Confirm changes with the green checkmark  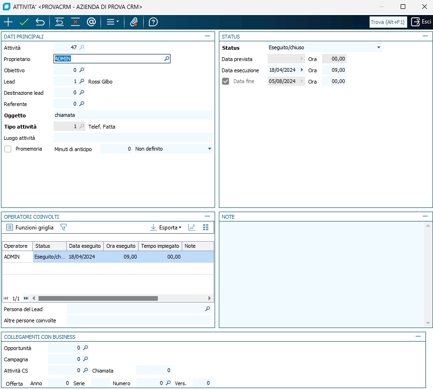coord(24,22)
